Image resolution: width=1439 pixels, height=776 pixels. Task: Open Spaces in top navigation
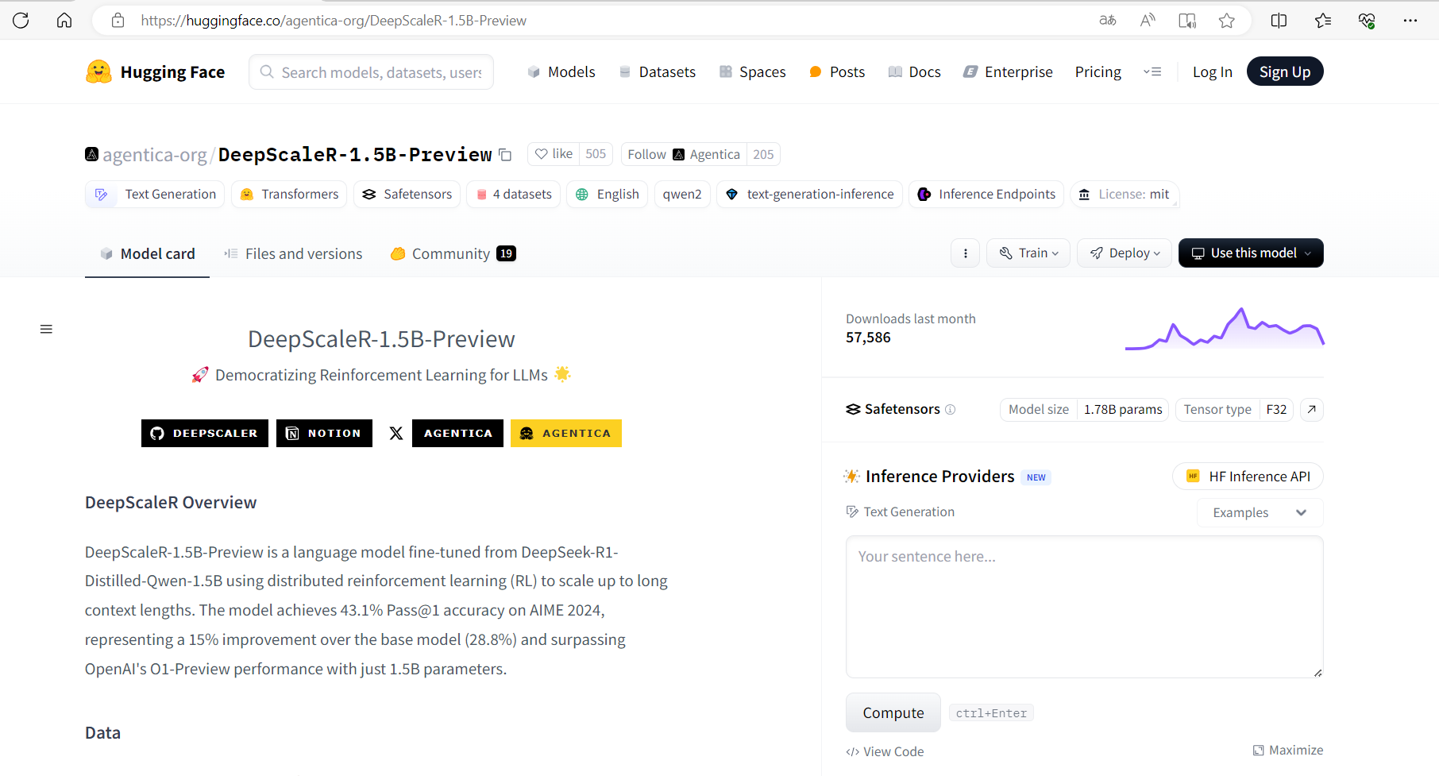752,72
